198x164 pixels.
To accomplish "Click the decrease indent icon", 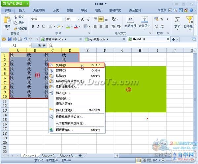I will pos(114,26).
